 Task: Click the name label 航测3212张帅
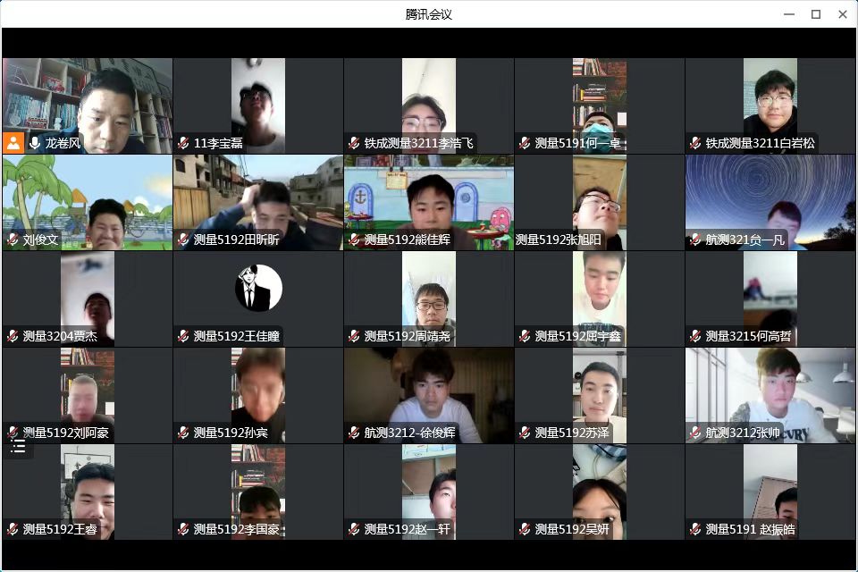(742, 433)
